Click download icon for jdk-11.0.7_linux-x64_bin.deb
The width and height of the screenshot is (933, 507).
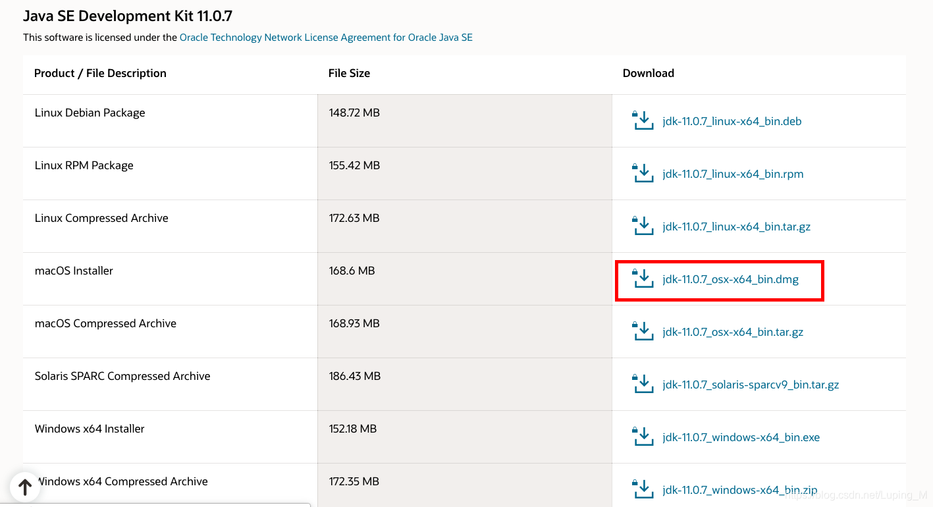pyautogui.click(x=643, y=120)
